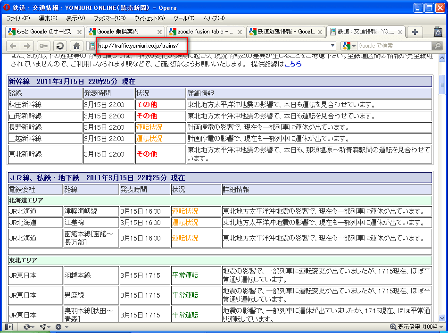Image resolution: width=448 pixels, height=333 pixels.
Task: Click the vertical scrollbar down arrow
Action: 442,318
